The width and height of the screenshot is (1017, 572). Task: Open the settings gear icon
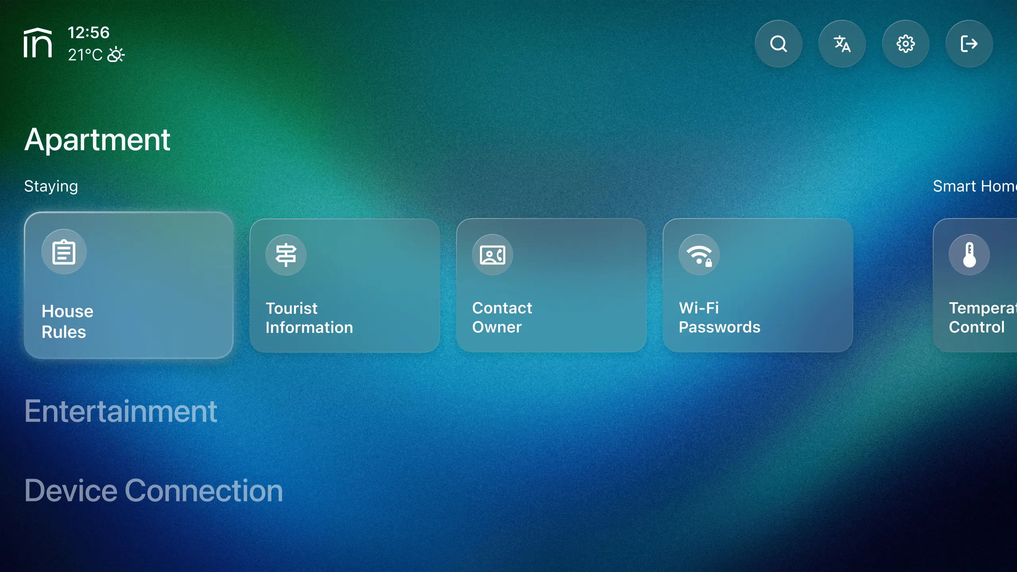click(x=906, y=44)
